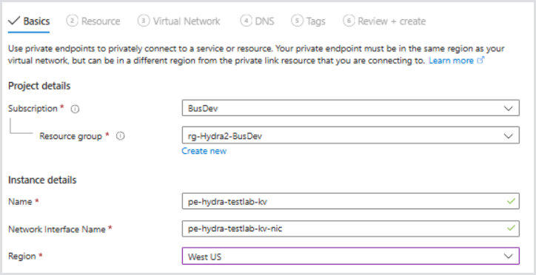
Task: Go to the Virtual Network tab
Action: [178, 21]
